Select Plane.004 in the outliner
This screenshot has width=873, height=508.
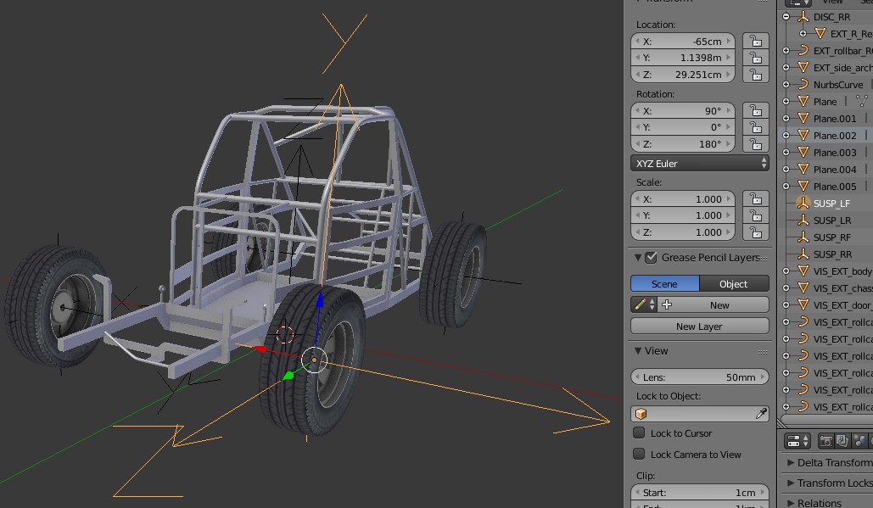click(835, 169)
